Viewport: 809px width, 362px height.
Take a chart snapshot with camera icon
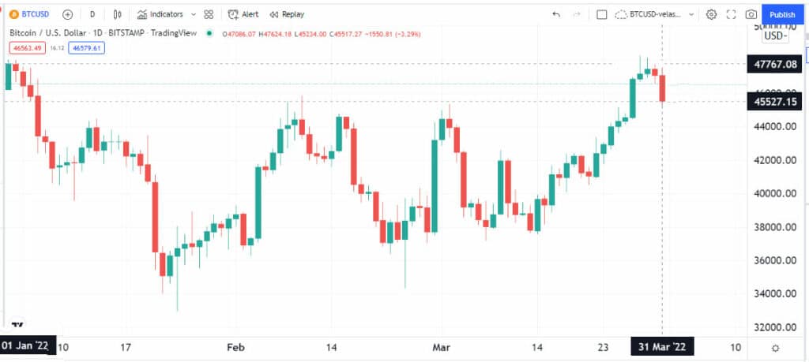[751, 14]
